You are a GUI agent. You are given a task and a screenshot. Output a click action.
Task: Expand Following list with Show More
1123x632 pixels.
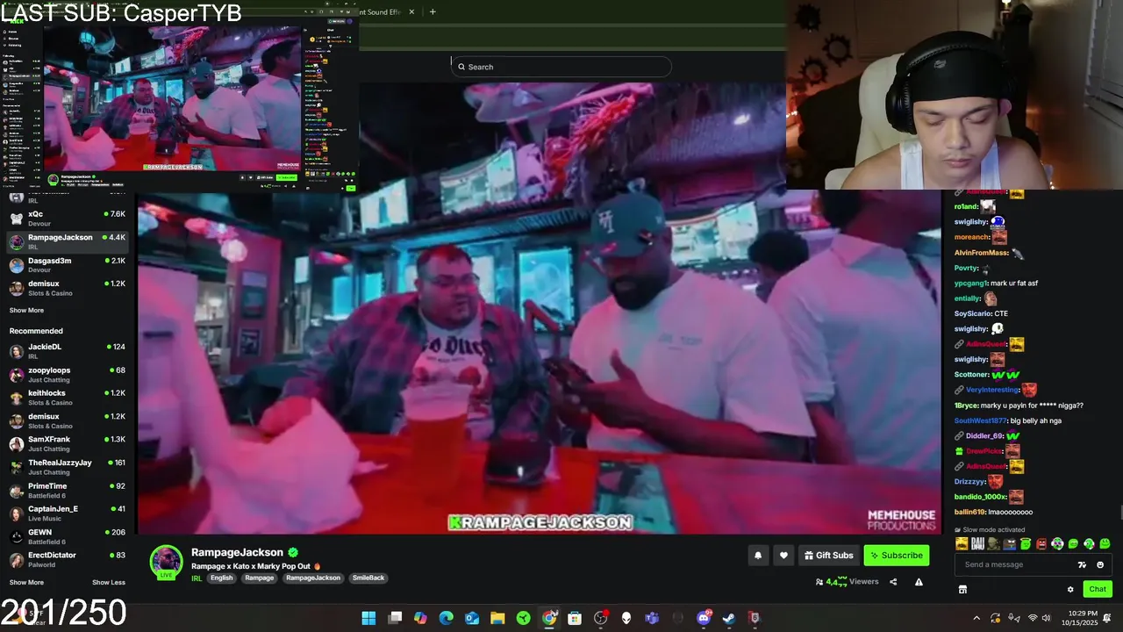click(26, 311)
